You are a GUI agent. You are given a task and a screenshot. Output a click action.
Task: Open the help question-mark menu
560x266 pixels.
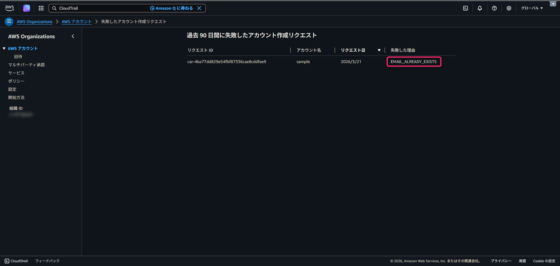click(x=494, y=8)
